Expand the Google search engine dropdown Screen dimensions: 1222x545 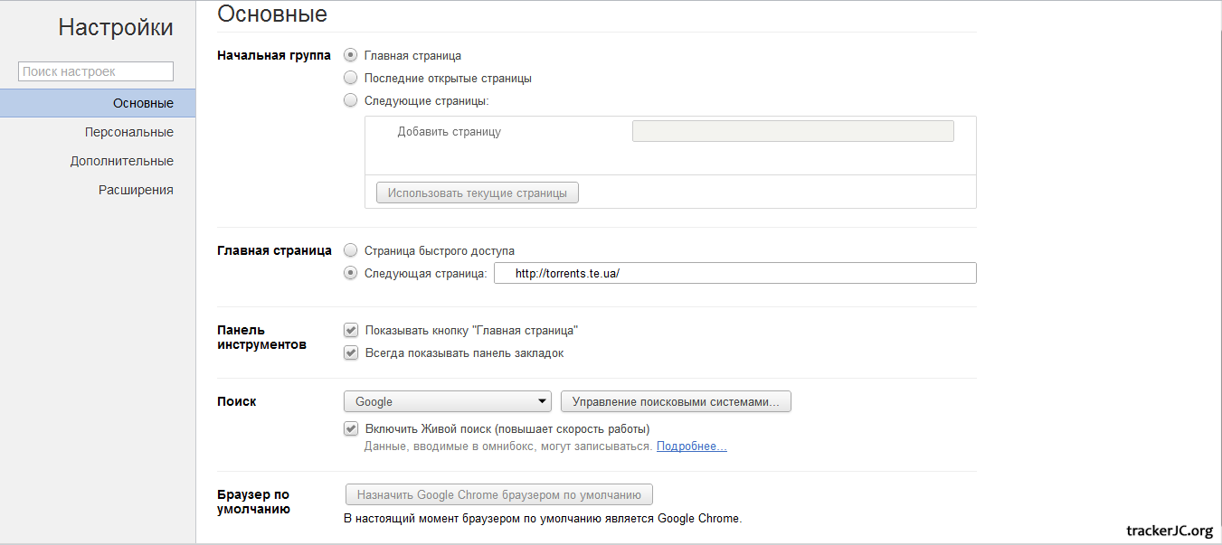(448, 401)
